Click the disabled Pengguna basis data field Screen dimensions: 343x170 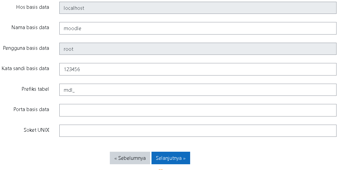click(198, 49)
